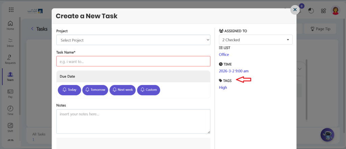Expand the Select Project dropdown

[x=133, y=40]
